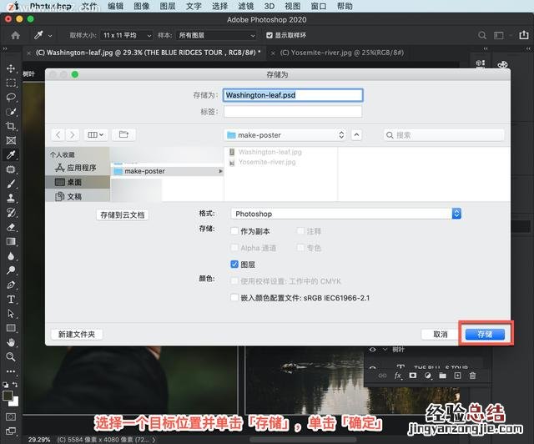The height and width of the screenshot is (444, 534).
Task: Uncheck the 图层 checkbox
Action: click(234, 264)
